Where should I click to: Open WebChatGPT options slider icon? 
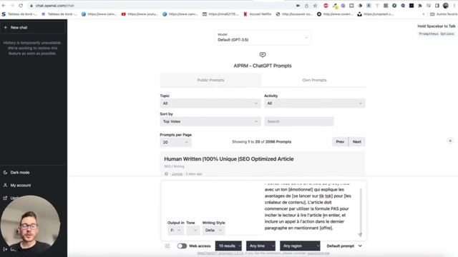point(167,246)
